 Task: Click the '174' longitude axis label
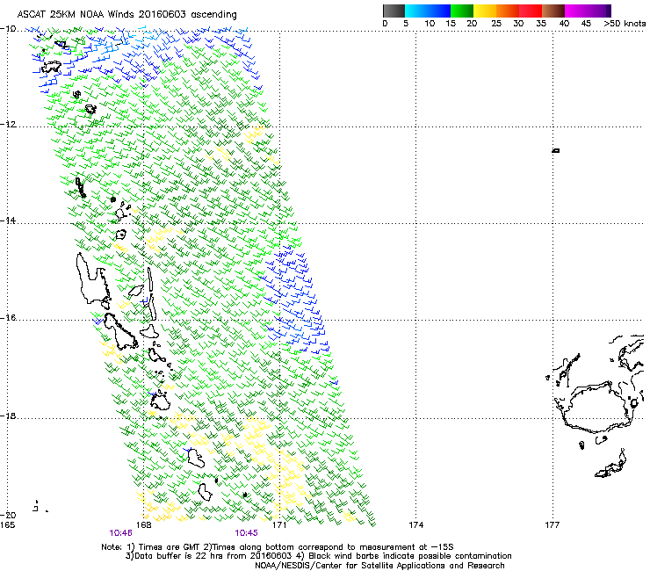coord(416,525)
